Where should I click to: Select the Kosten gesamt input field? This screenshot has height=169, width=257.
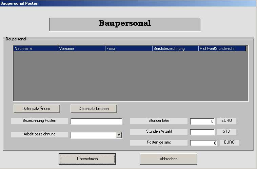pos(203,143)
